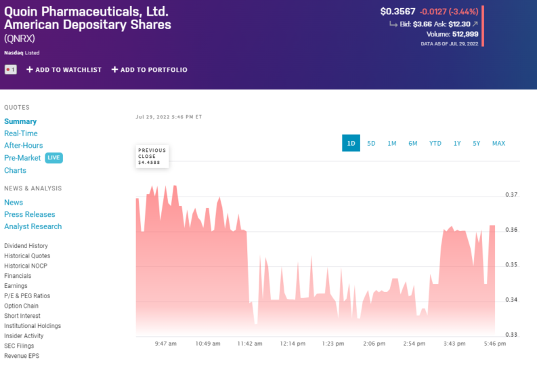The width and height of the screenshot is (537, 368).
Task: Click the 11:42 am x-axis label
Action: (250, 344)
